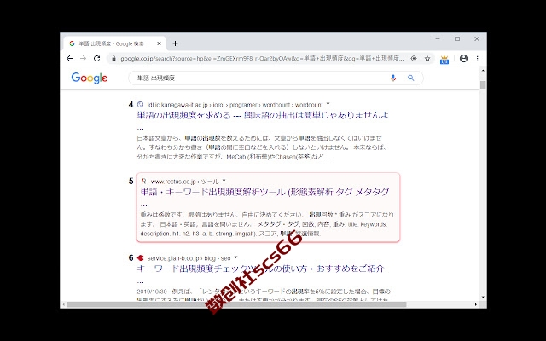The width and height of the screenshot is (546, 341).
Task: Click the scroll up arrow
Action: (483, 71)
